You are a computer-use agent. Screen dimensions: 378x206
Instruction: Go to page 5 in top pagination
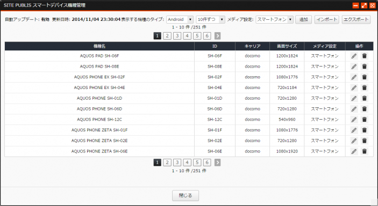coord(197,36)
